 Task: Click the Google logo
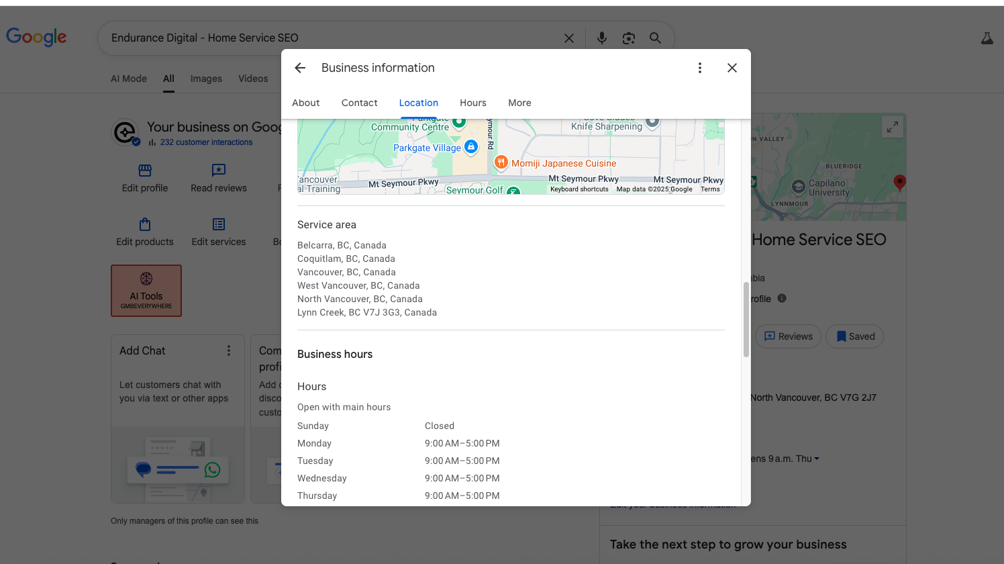[x=36, y=37]
